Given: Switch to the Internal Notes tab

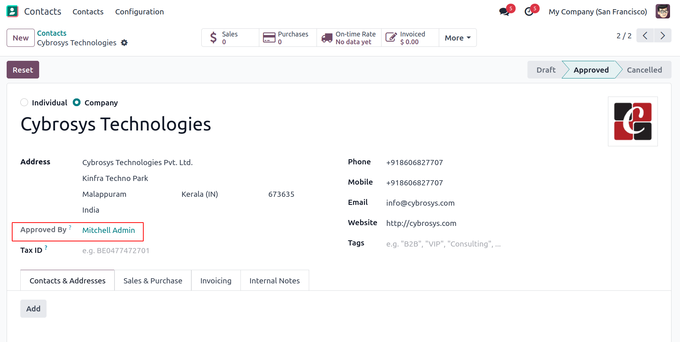Looking at the screenshot, I should click(275, 281).
